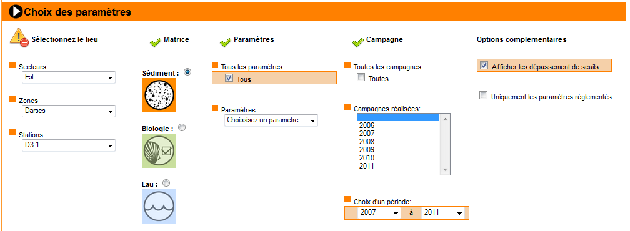The height and width of the screenshot is (231, 630).
Task: Click the Eau water wave icon
Action: tap(159, 206)
